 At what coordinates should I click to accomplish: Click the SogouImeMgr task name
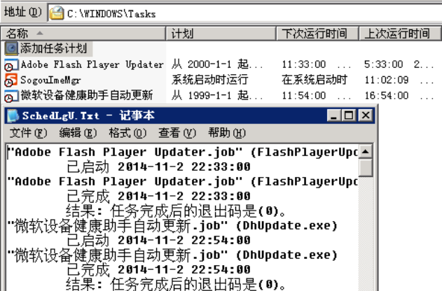pos(50,80)
